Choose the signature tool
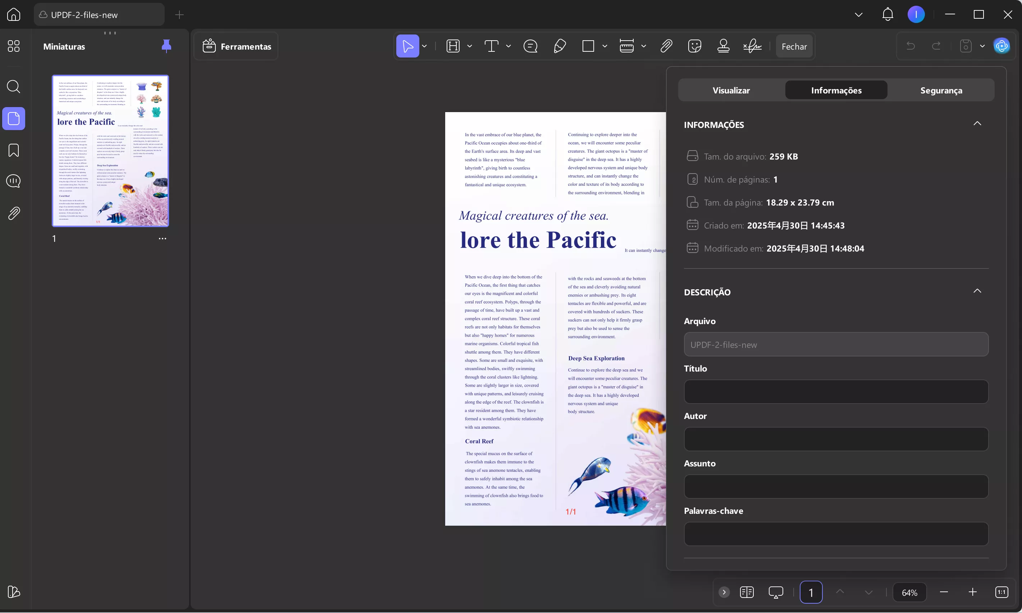The width and height of the screenshot is (1022, 613). [x=752, y=46]
